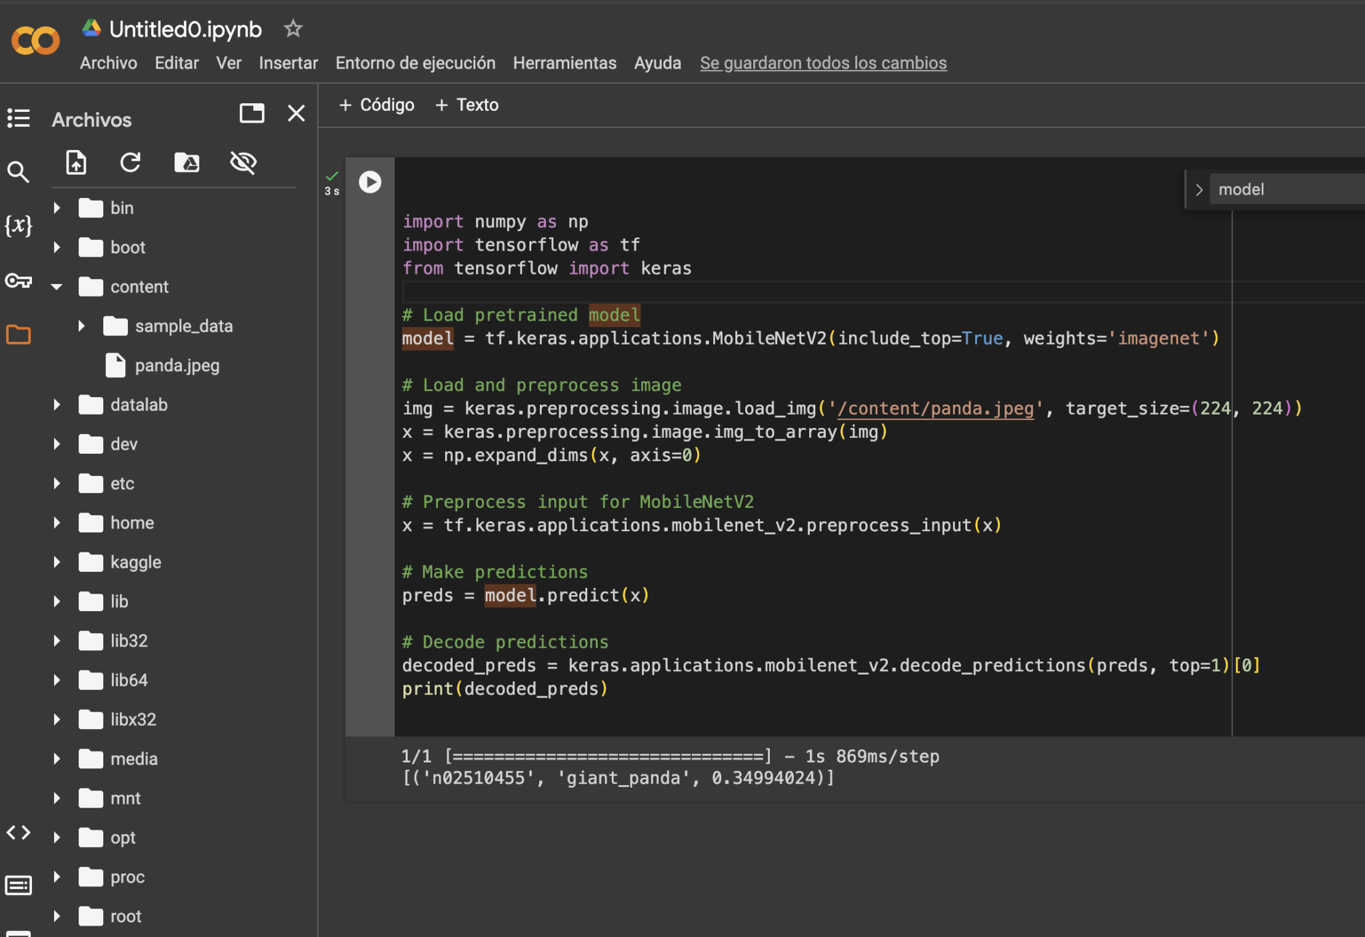
Task: Expand the sample_data folder
Action: point(81,326)
